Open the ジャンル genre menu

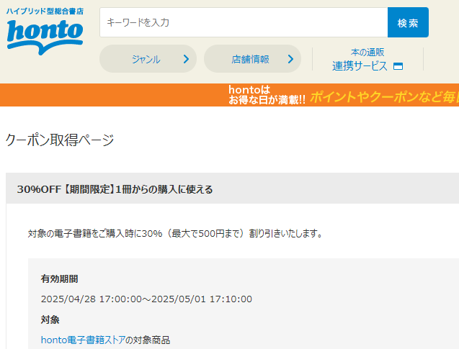148,59
